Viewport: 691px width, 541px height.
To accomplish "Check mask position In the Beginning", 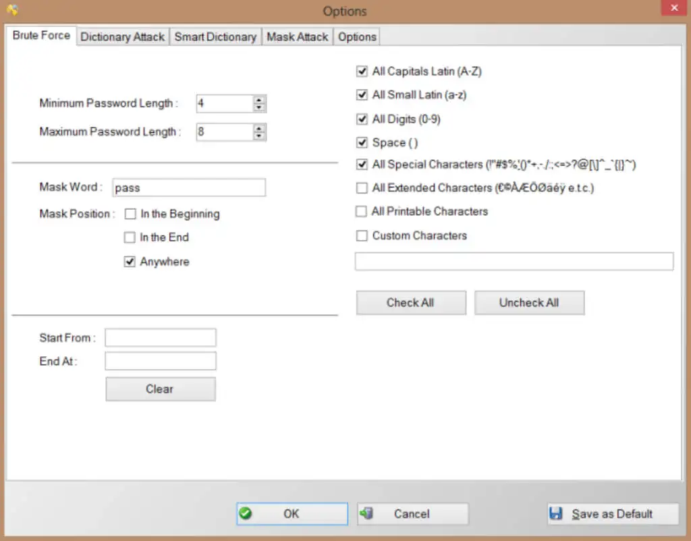I will [130, 214].
